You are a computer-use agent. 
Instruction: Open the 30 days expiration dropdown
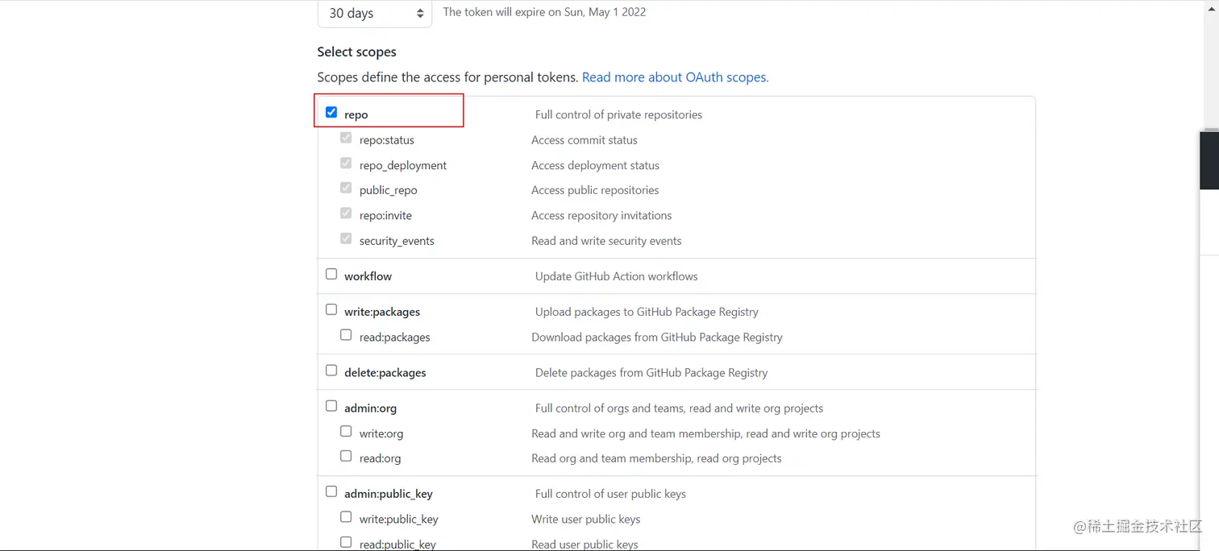click(x=376, y=13)
